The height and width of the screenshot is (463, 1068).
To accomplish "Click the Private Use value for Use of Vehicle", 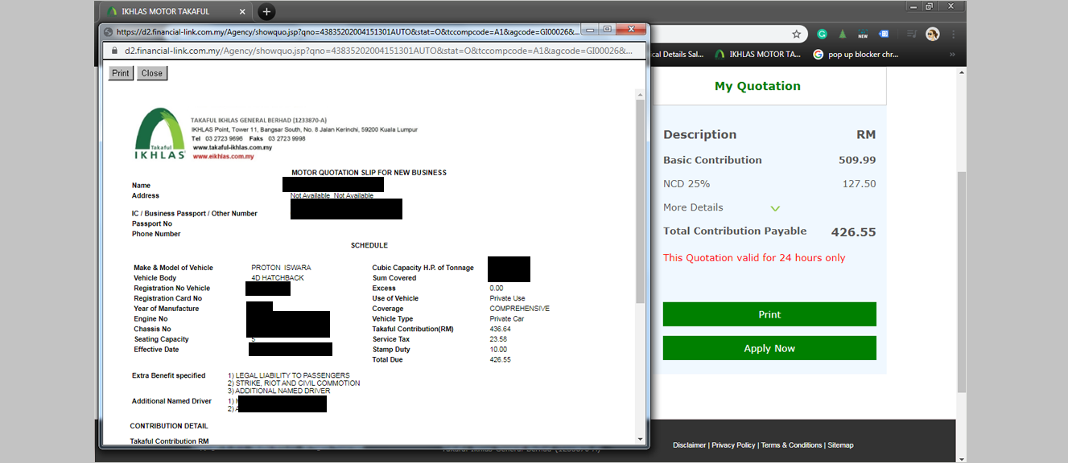I will pyautogui.click(x=507, y=298).
